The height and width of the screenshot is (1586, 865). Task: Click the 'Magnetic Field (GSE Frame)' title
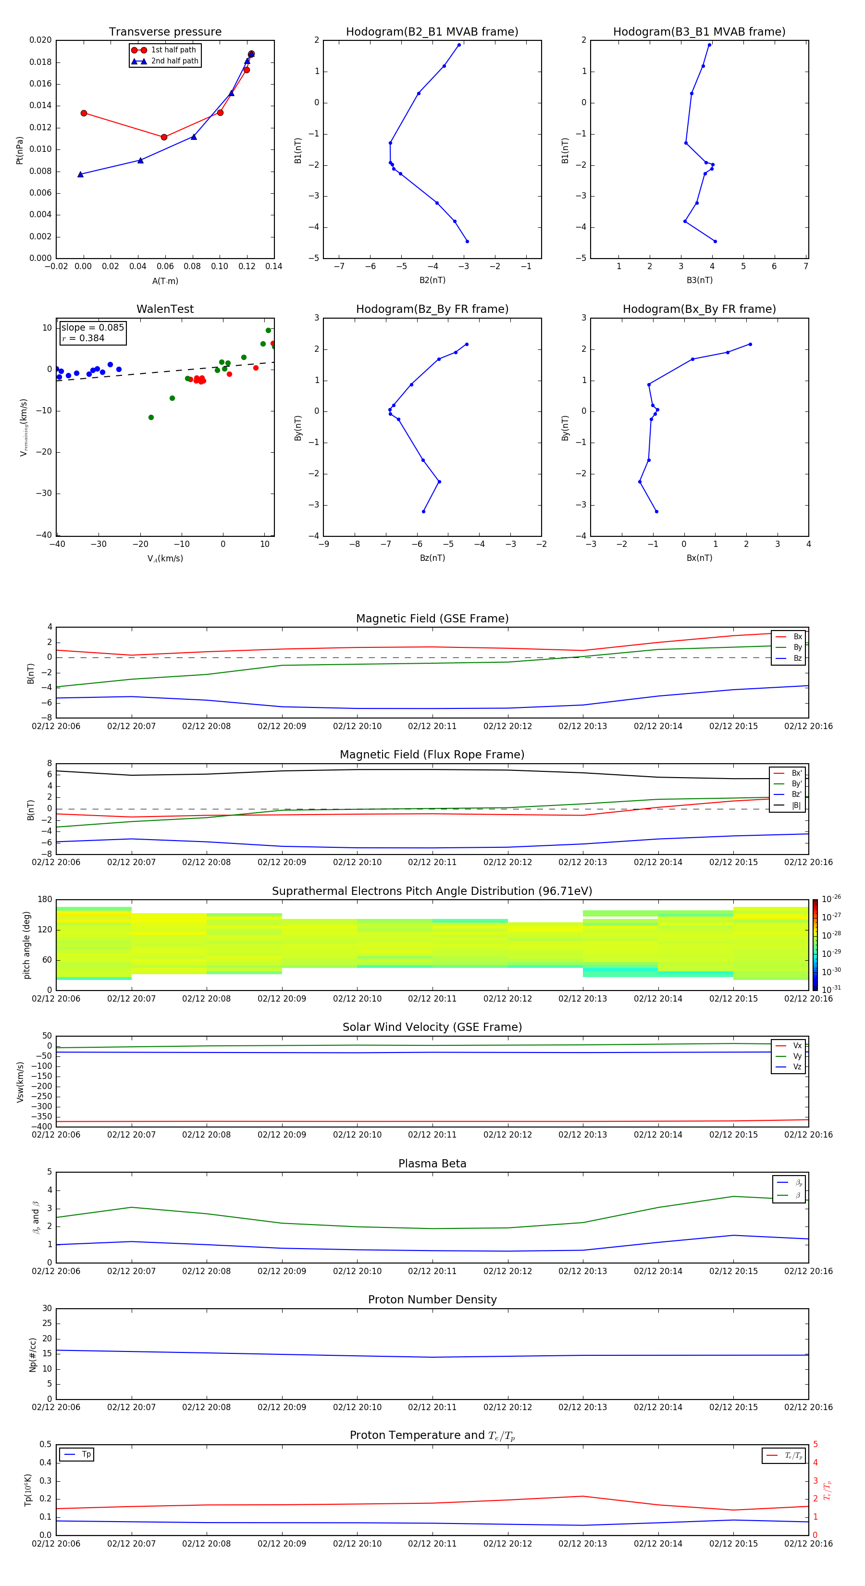coord(432,619)
